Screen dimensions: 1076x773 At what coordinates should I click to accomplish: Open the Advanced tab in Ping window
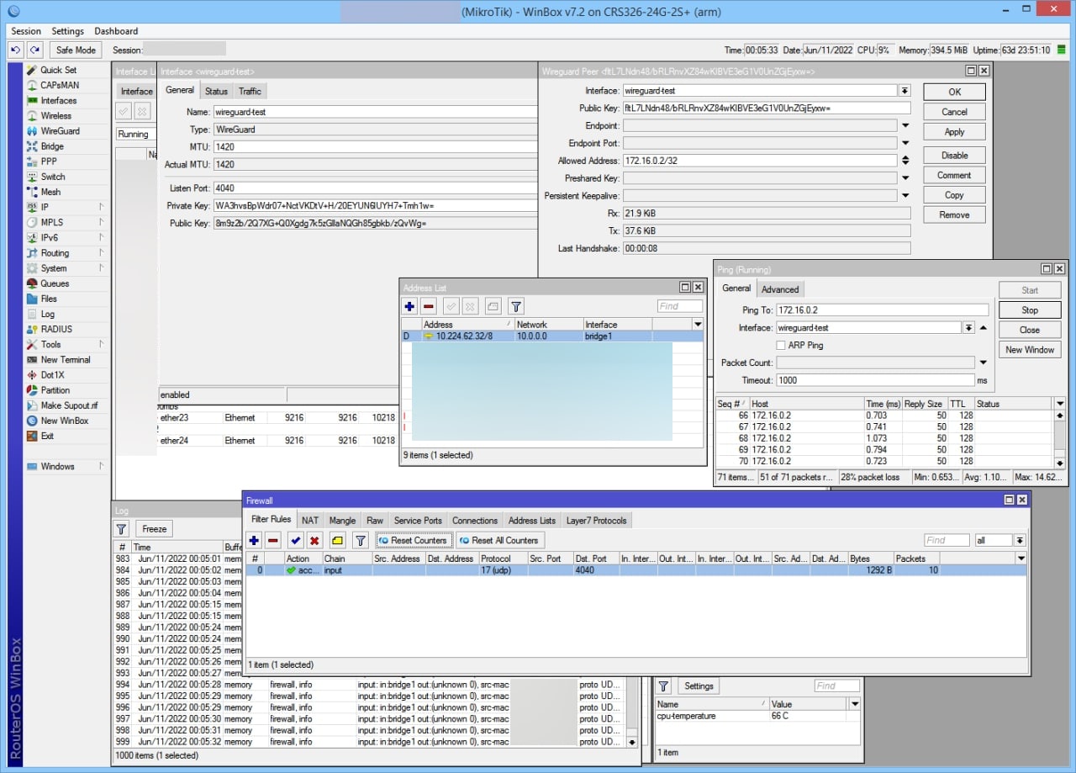pos(780,289)
